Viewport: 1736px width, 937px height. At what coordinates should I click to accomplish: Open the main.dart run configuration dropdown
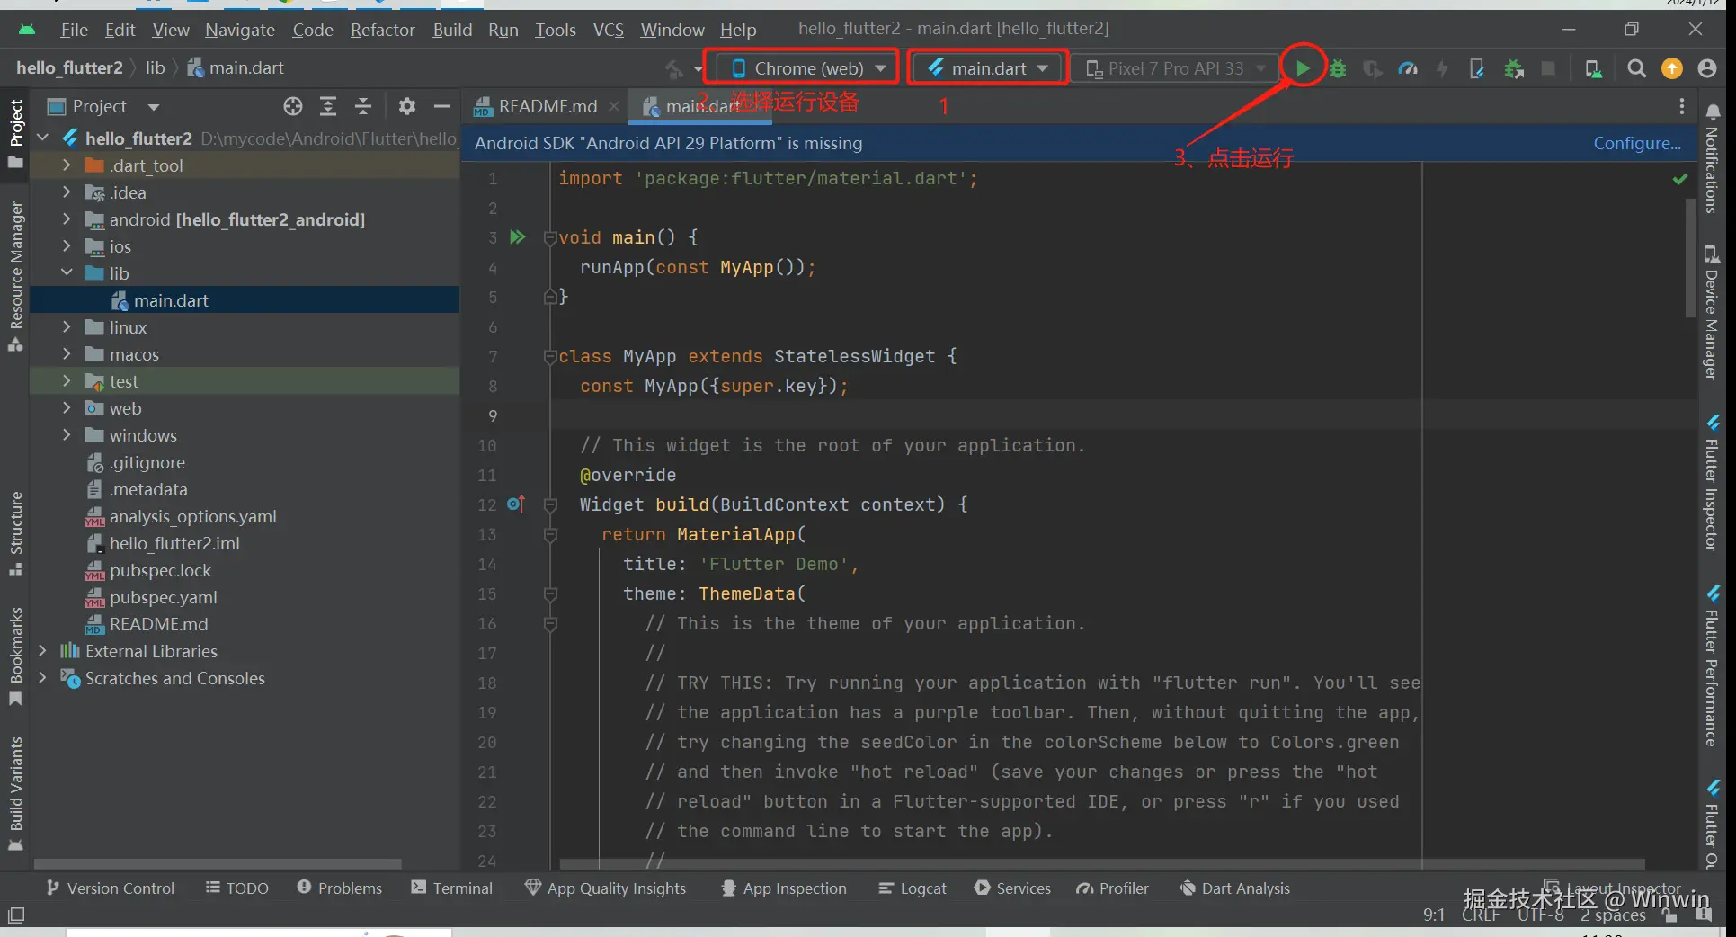988,68
